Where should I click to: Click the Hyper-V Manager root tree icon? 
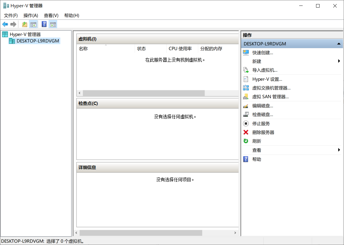tap(5, 34)
